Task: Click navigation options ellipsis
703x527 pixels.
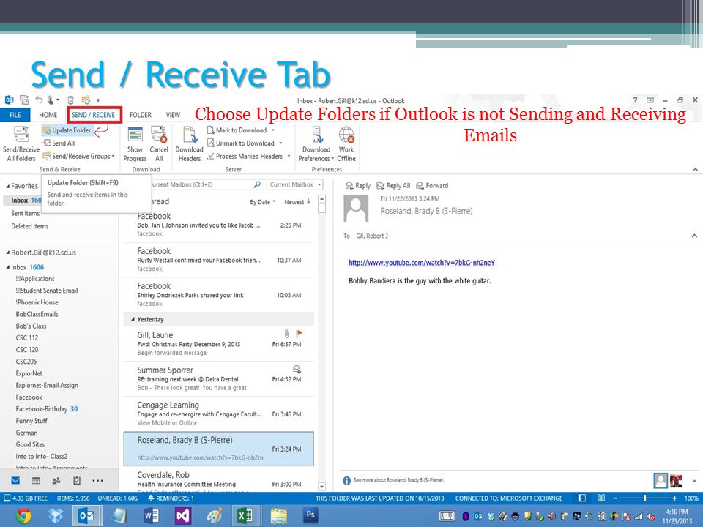Action: [x=97, y=480]
